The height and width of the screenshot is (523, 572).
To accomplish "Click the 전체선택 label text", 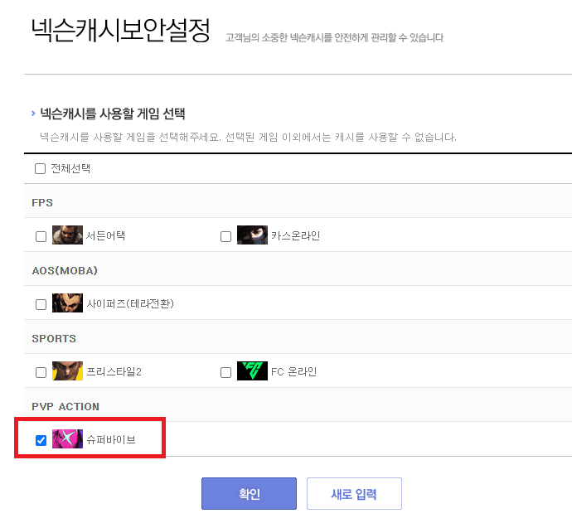I will tap(70, 168).
